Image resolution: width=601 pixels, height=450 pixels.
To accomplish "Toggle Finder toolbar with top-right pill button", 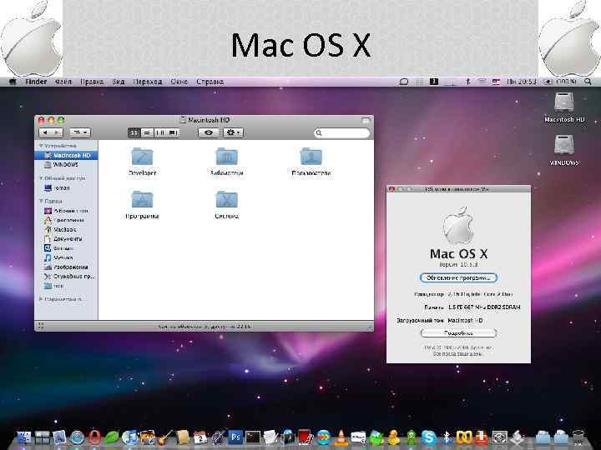I will (x=366, y=120).
